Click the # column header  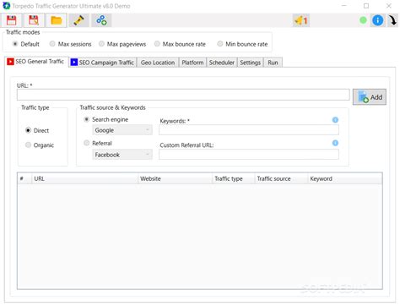pyautogui.click(x=24, y=178)
